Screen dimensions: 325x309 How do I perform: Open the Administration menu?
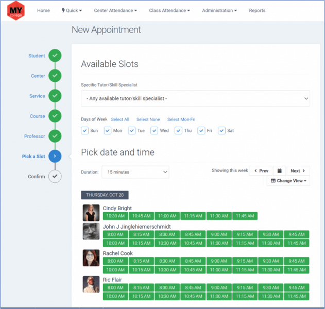coord(219,10)
